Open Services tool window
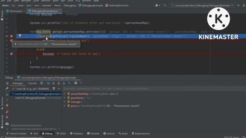 pyautogui.click(x=109, y=133)
